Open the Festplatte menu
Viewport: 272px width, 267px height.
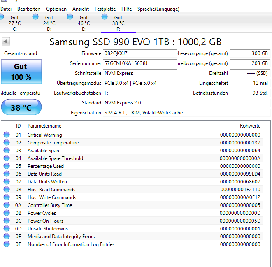point(105,9)
